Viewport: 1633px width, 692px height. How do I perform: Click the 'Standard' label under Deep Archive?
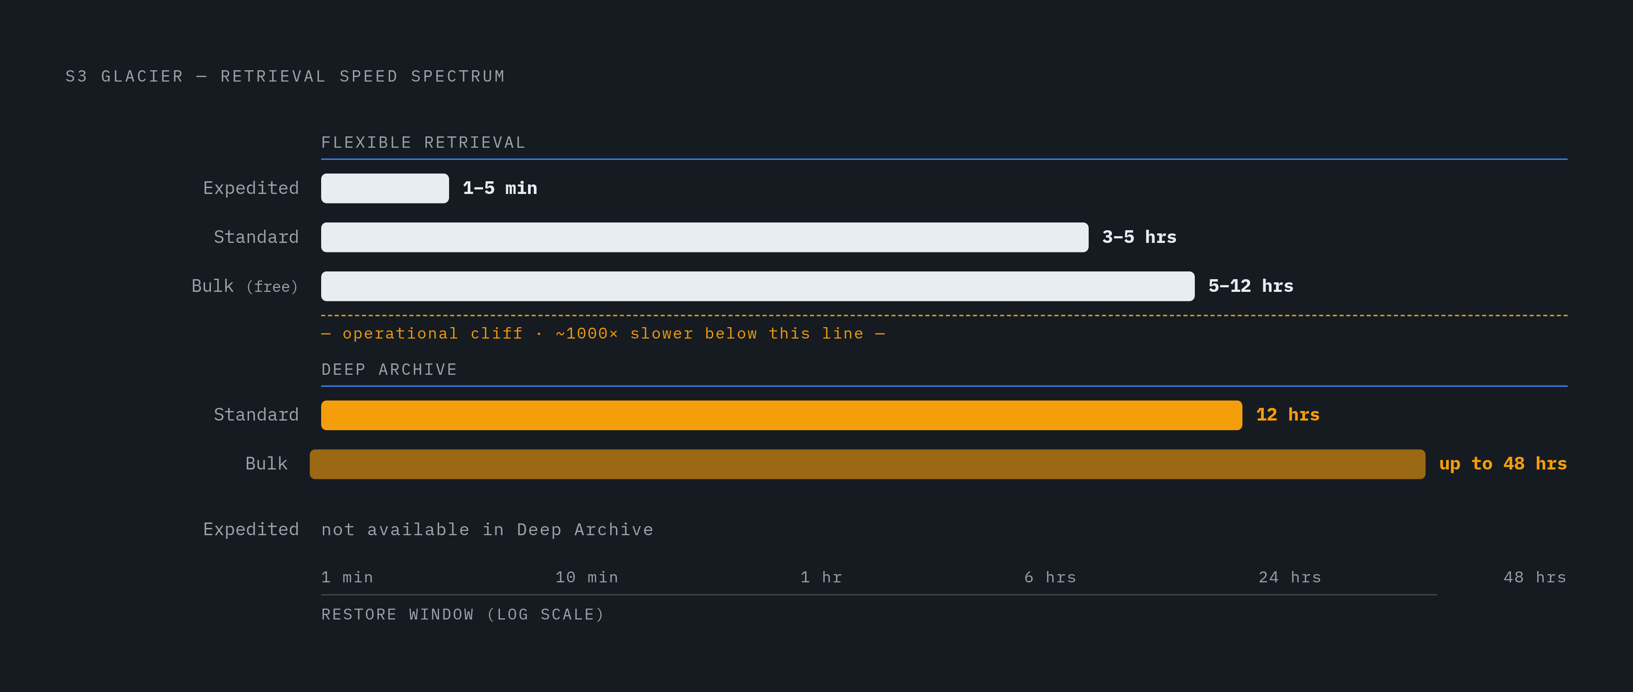click(x=256, y=415)
